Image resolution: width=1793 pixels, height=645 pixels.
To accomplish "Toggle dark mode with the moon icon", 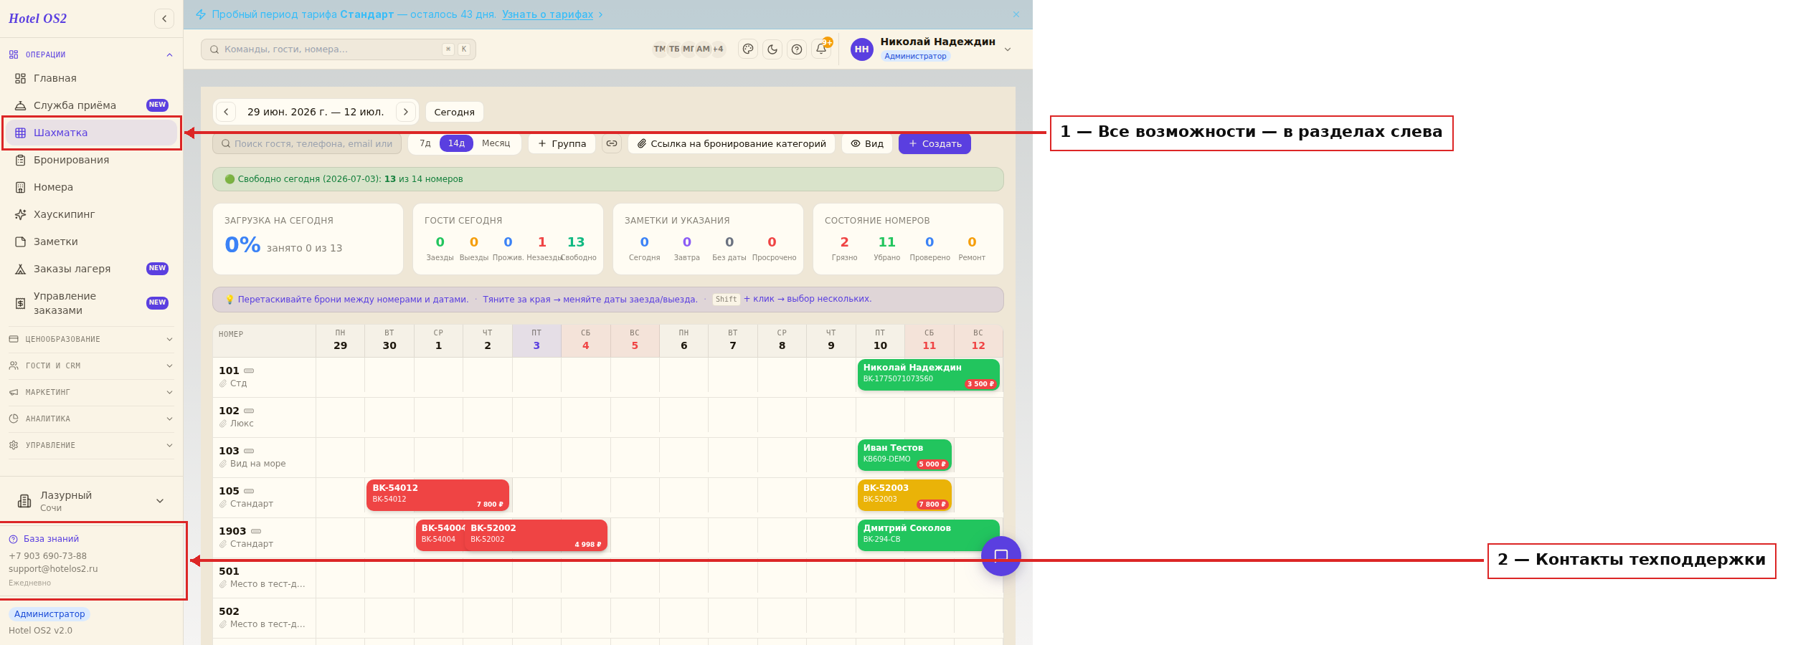I will point(772,49).
